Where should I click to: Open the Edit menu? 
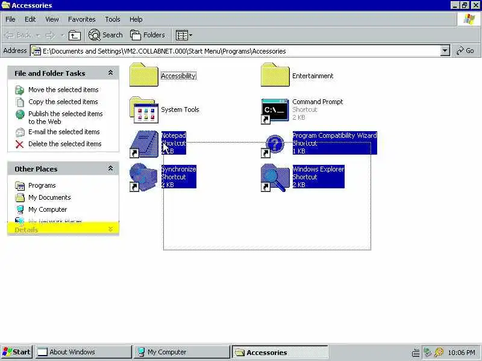[30, 19]
